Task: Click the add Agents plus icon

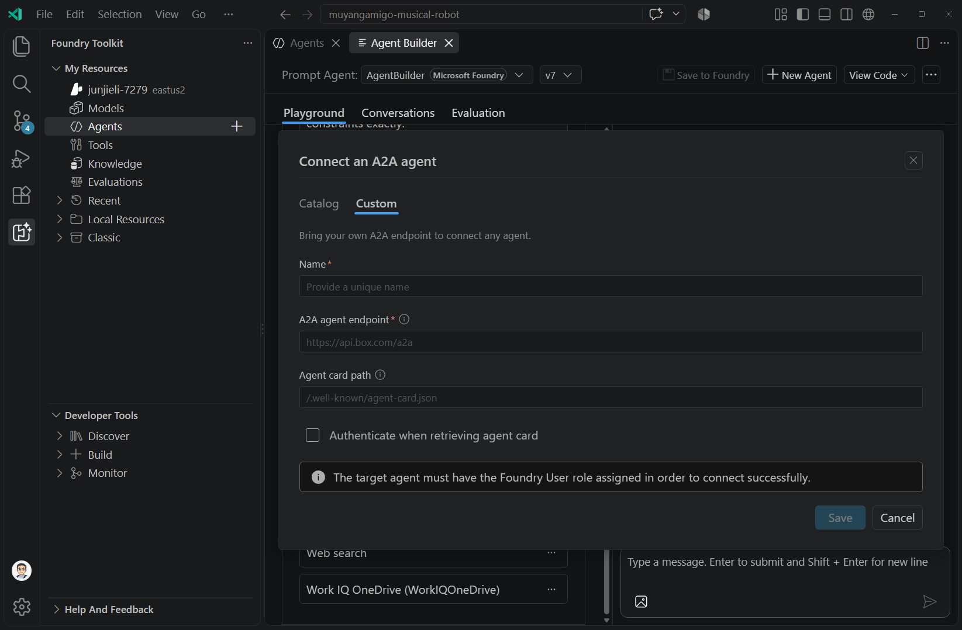Action: 237,126
